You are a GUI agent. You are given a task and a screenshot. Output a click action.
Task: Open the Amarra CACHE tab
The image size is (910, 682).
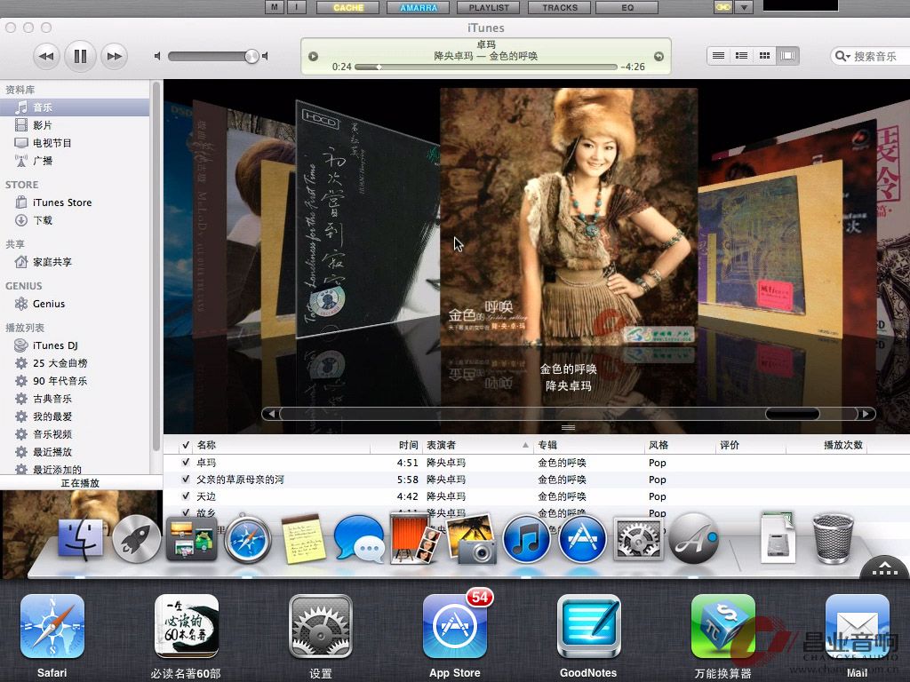click(x=348, y=7)
